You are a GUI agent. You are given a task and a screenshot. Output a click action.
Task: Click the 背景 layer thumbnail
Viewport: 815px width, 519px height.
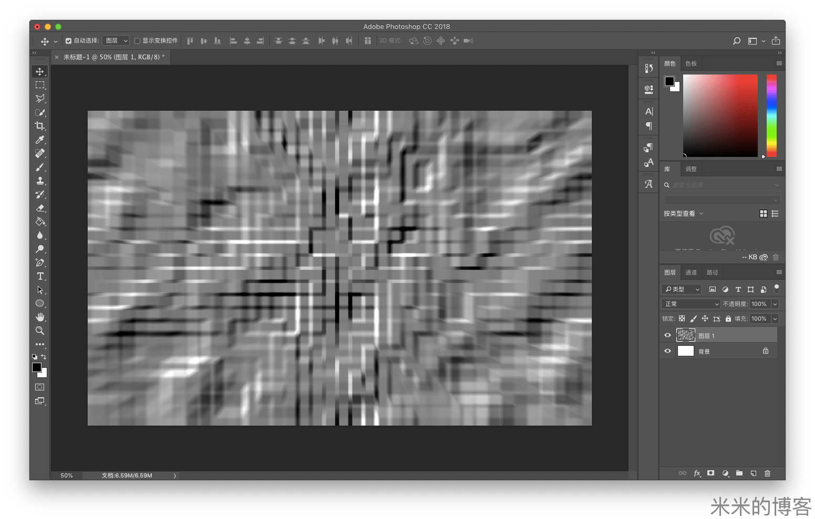click(x=686, y=351)
